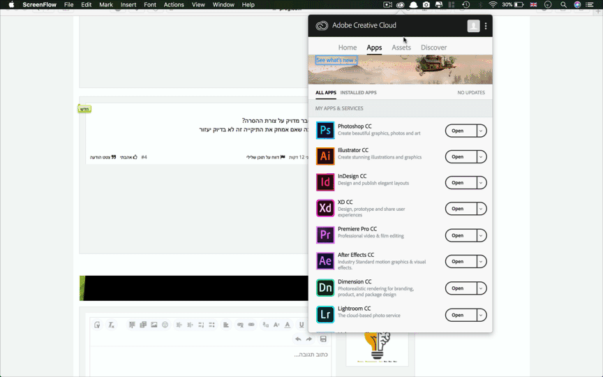Viewport: 603px width, 377px height.
Task: Click the Creative Cloud logo in panel header
Action: coord(322,25)
